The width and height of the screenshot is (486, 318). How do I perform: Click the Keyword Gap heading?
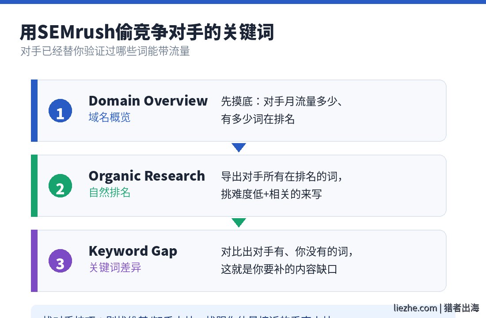coord(133,251)
